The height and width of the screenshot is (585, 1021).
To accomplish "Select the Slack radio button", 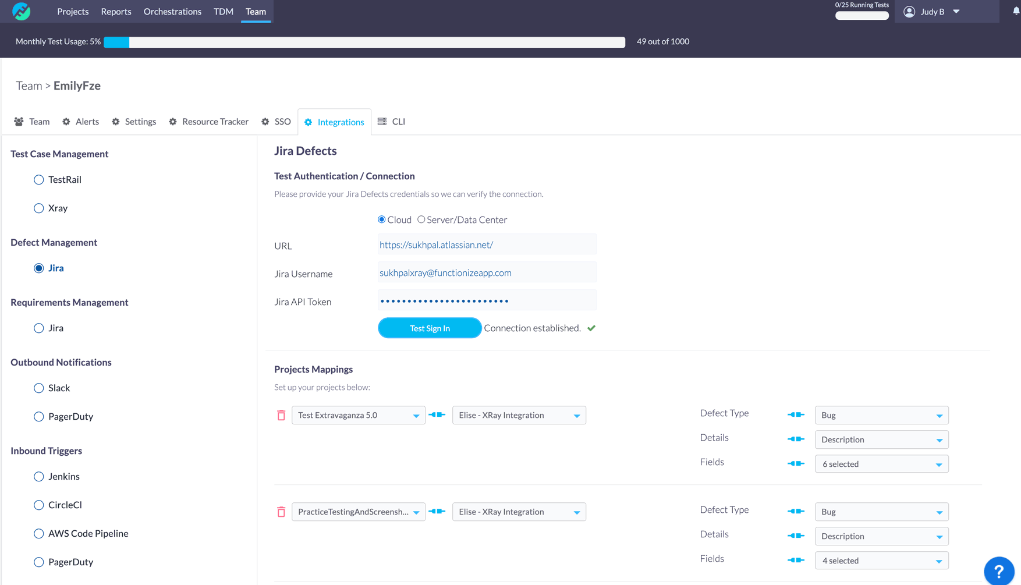I will [39, 388].
